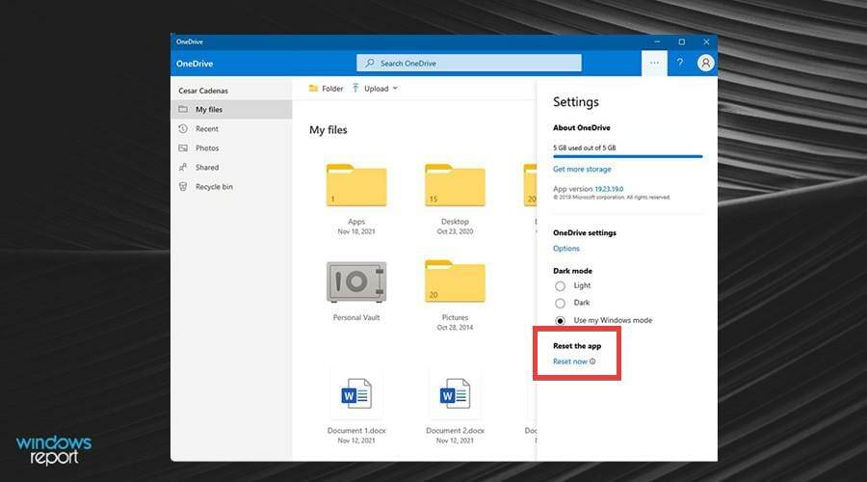Click the Document 1.docx file name
Image resolution: width=867 pixels, height=482 pixels.
tap(356, 431)
